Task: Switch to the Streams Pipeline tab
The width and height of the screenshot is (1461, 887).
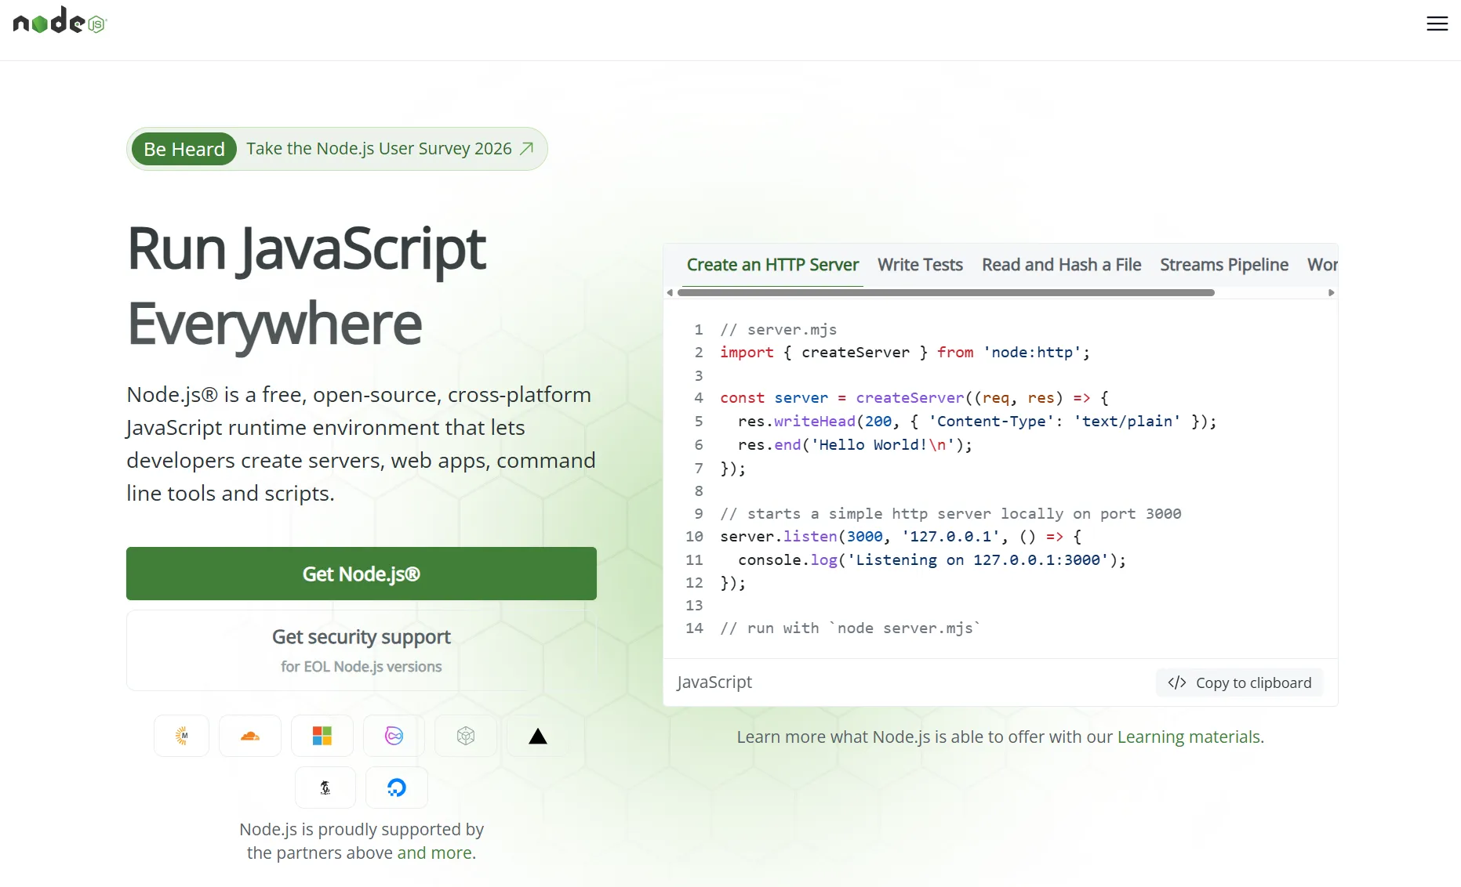Action: point(1224,265)
